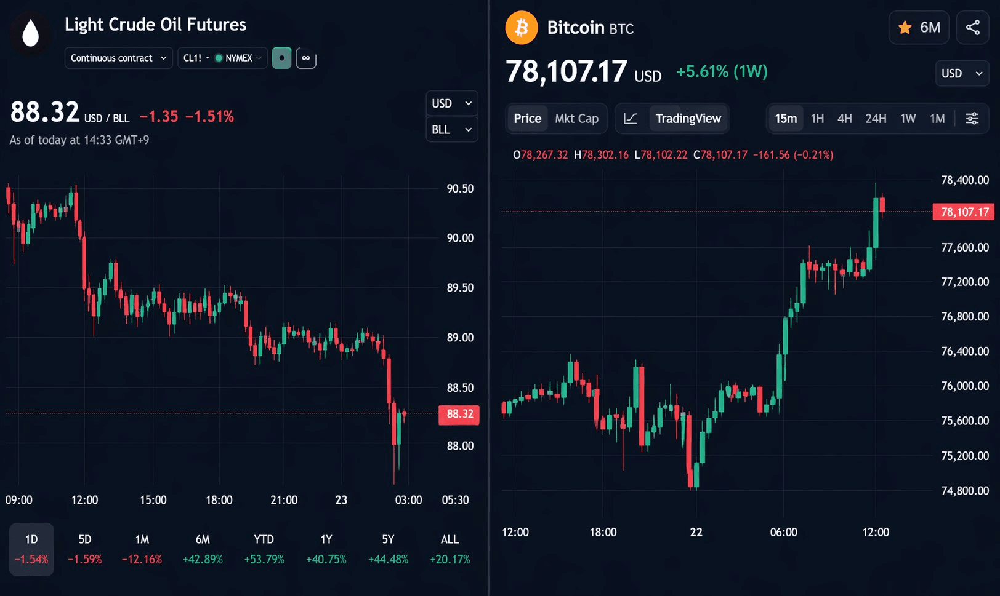Image resolution: width=1000 pixels, height=596 pixels.
Task: Click the Bitcoin logo icon
Action: click(521, 28)
